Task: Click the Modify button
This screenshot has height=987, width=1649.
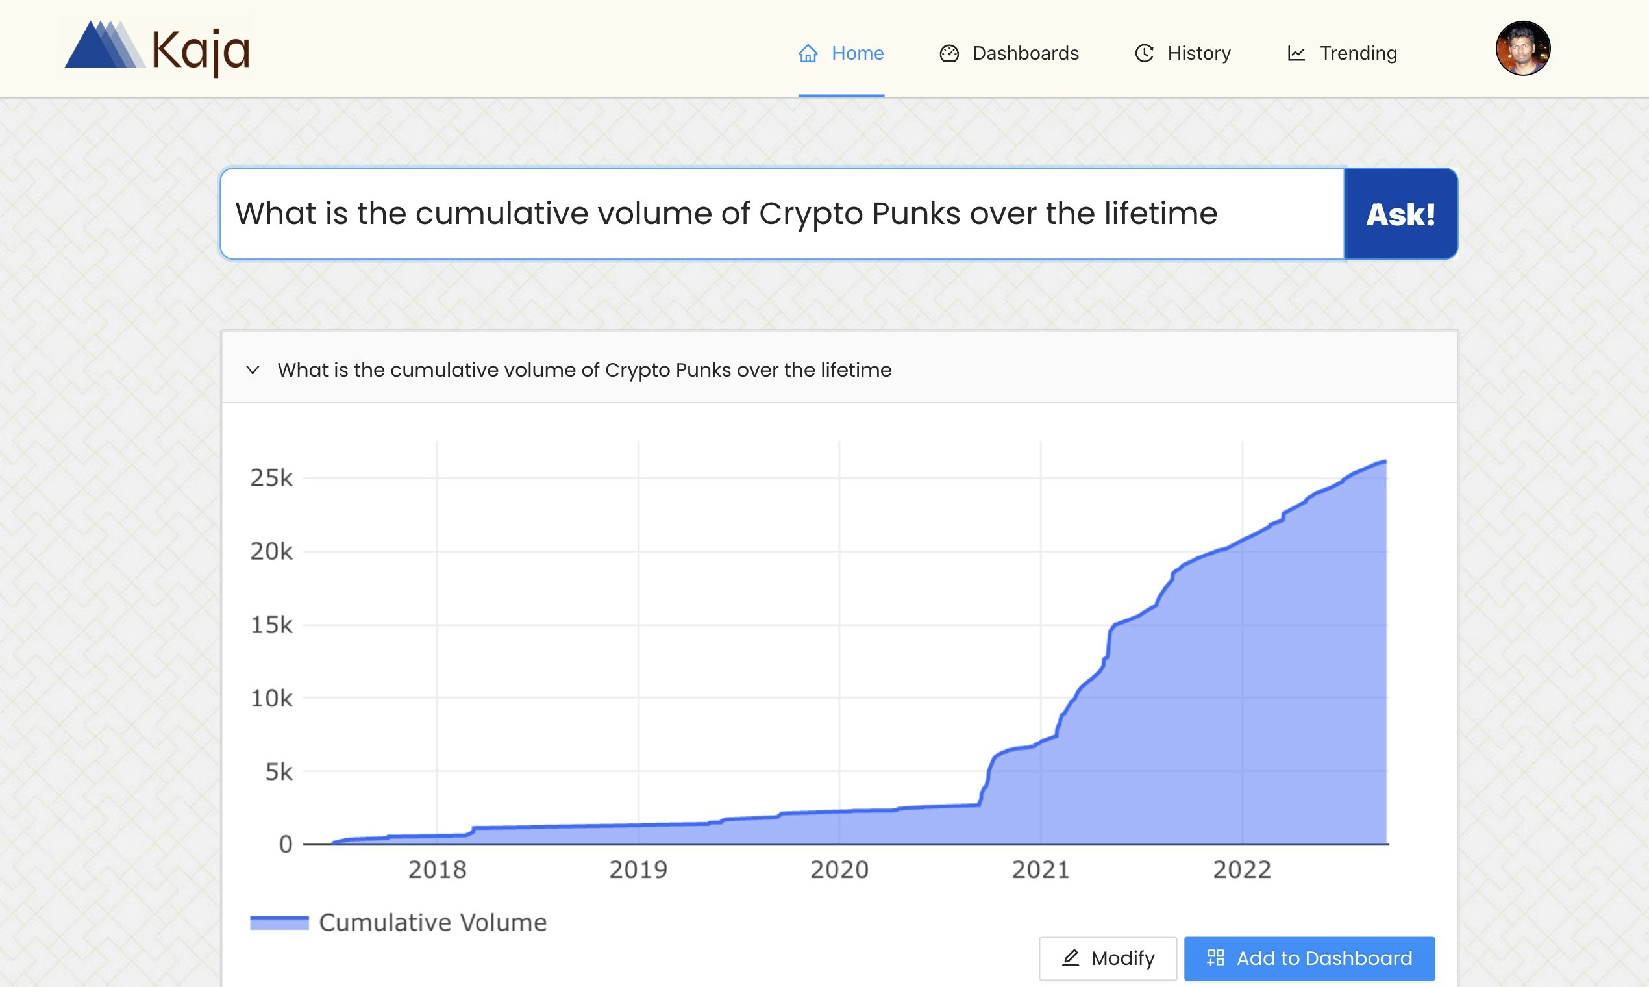Action: pos(1108,958)
